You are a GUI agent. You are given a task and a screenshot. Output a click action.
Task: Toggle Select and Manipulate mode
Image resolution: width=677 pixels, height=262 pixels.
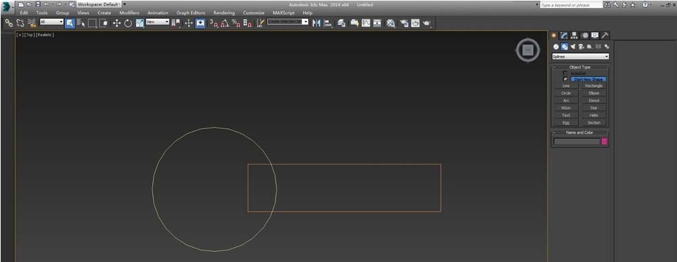189,23
